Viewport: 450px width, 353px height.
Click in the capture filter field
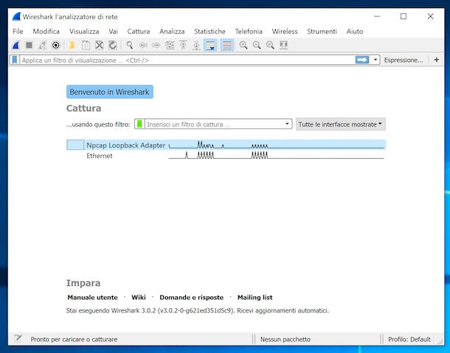pyautogui.click(x=214, y=124)
